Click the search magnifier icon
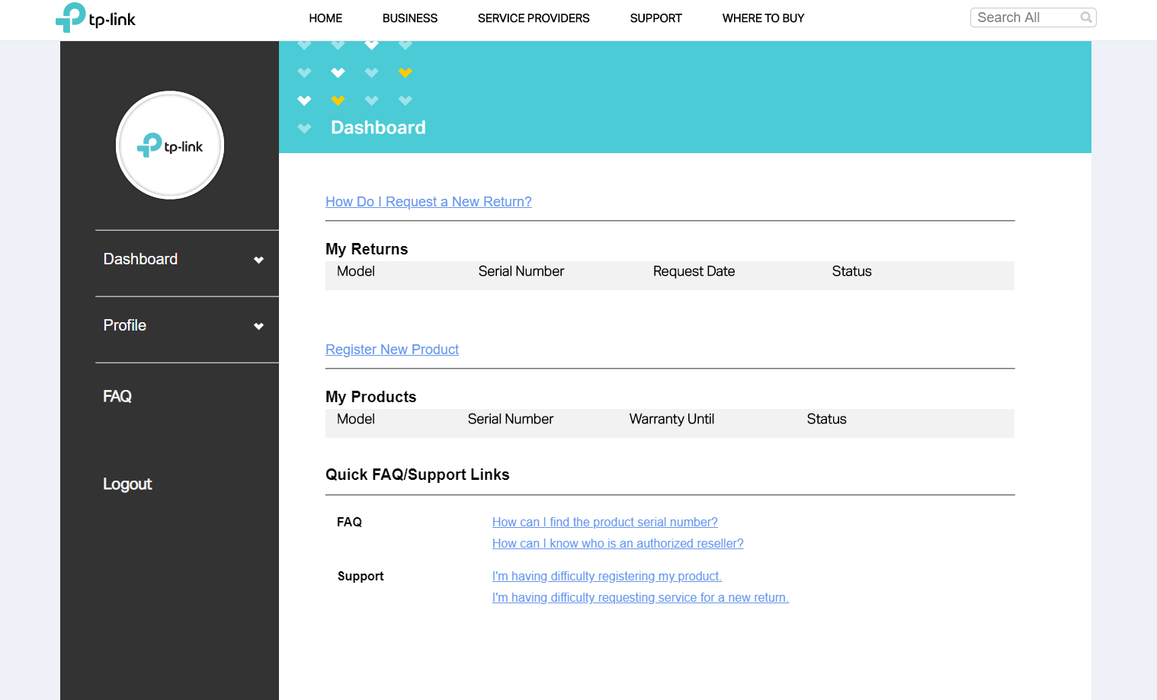This screenshot has width=1157, height=700. 1086,18
